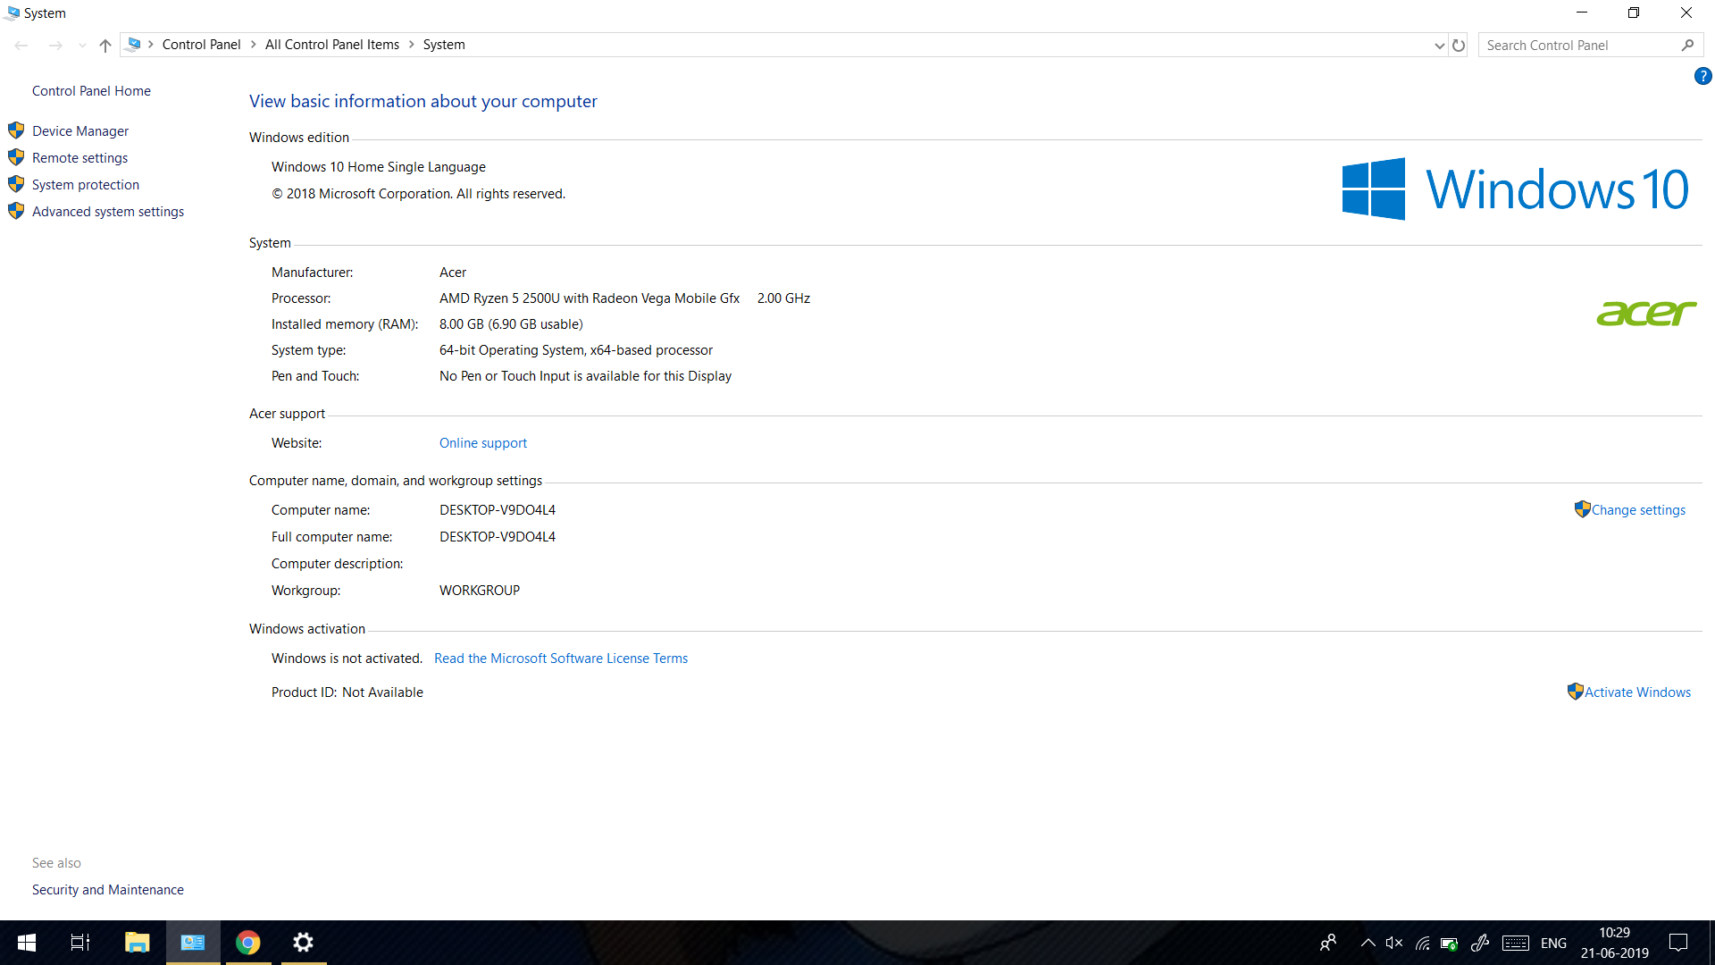Click the processor value AMD Ryzen 5 2500U
The width and height of the screenshot is (1715, 965).
[590, 298]
